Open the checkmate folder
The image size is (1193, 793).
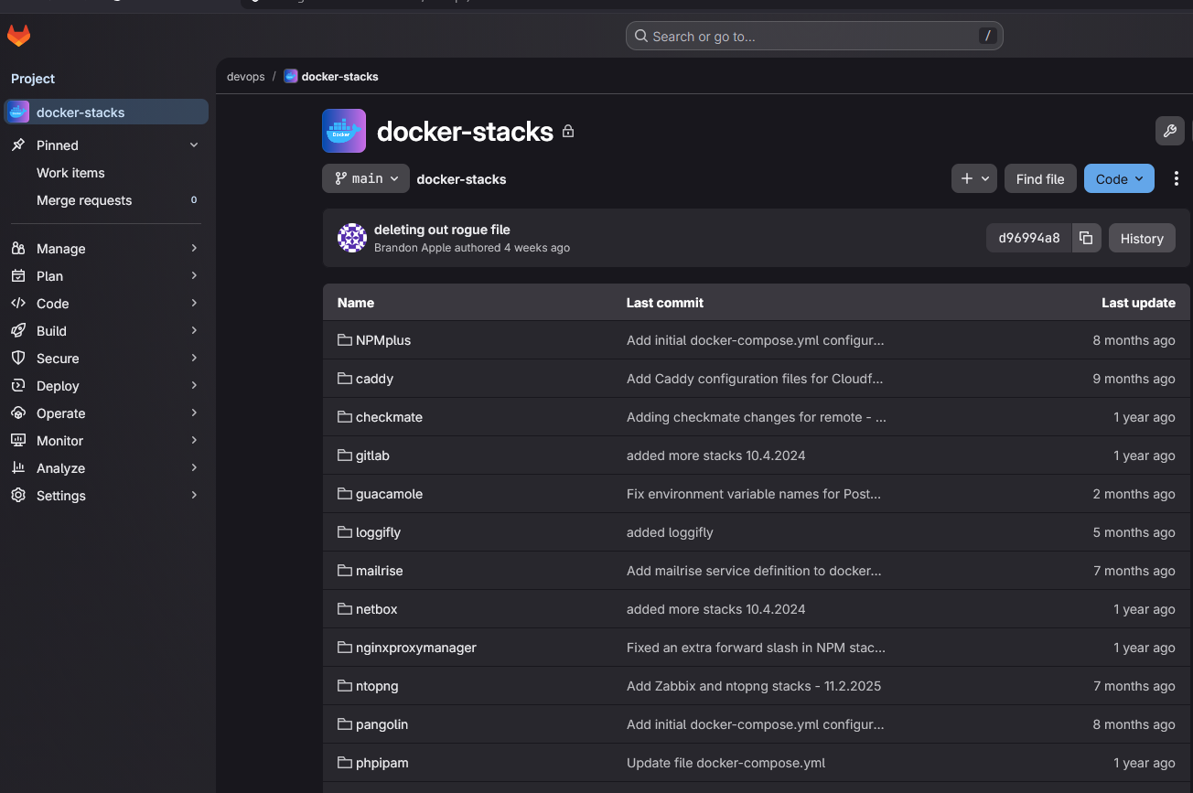tap(389, 417)
